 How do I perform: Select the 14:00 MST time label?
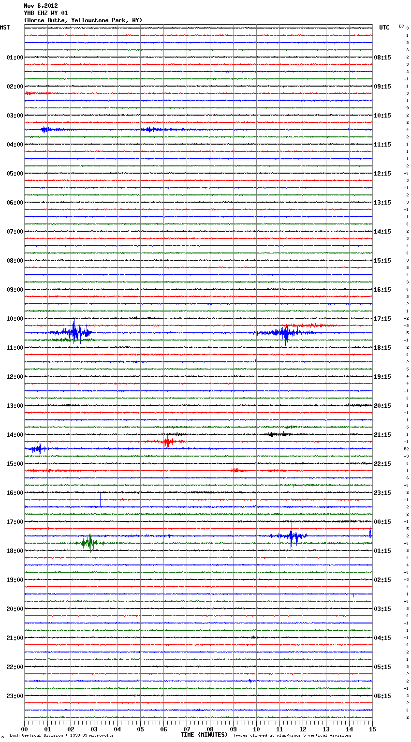click(15, 435)
